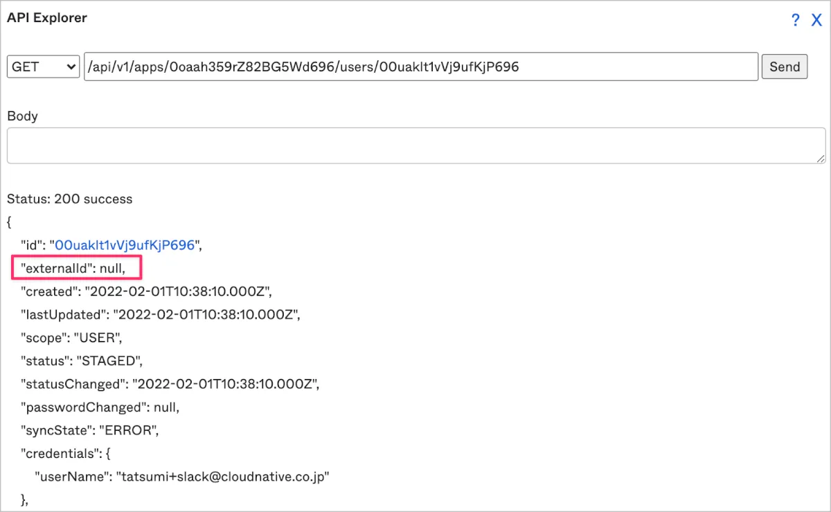Close the API Explorer panel
The image size is (831, 512).
[816, 20]
